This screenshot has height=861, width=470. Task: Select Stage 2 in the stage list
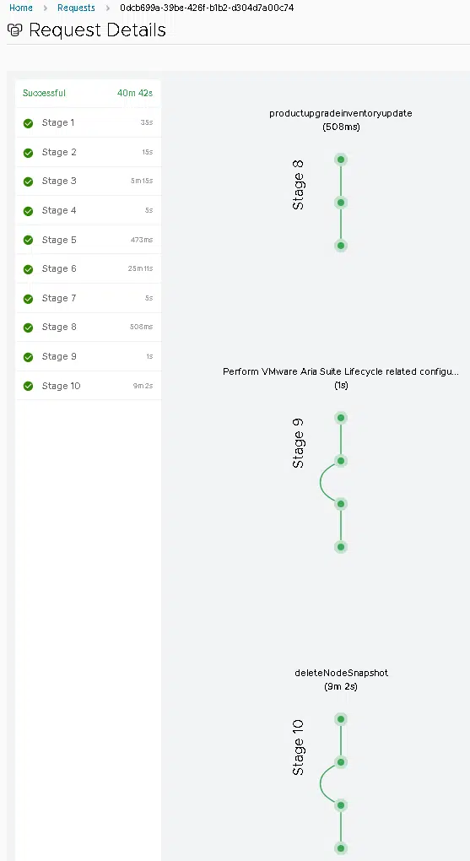click(89, 152)
